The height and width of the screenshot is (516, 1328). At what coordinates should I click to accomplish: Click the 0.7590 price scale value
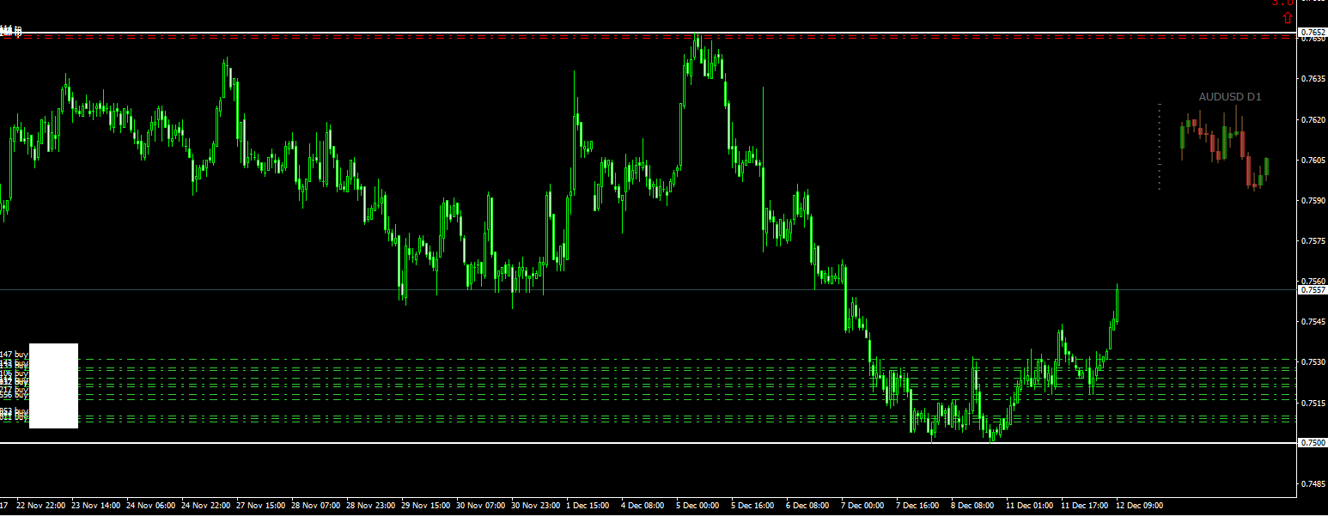coord(1313,201)
